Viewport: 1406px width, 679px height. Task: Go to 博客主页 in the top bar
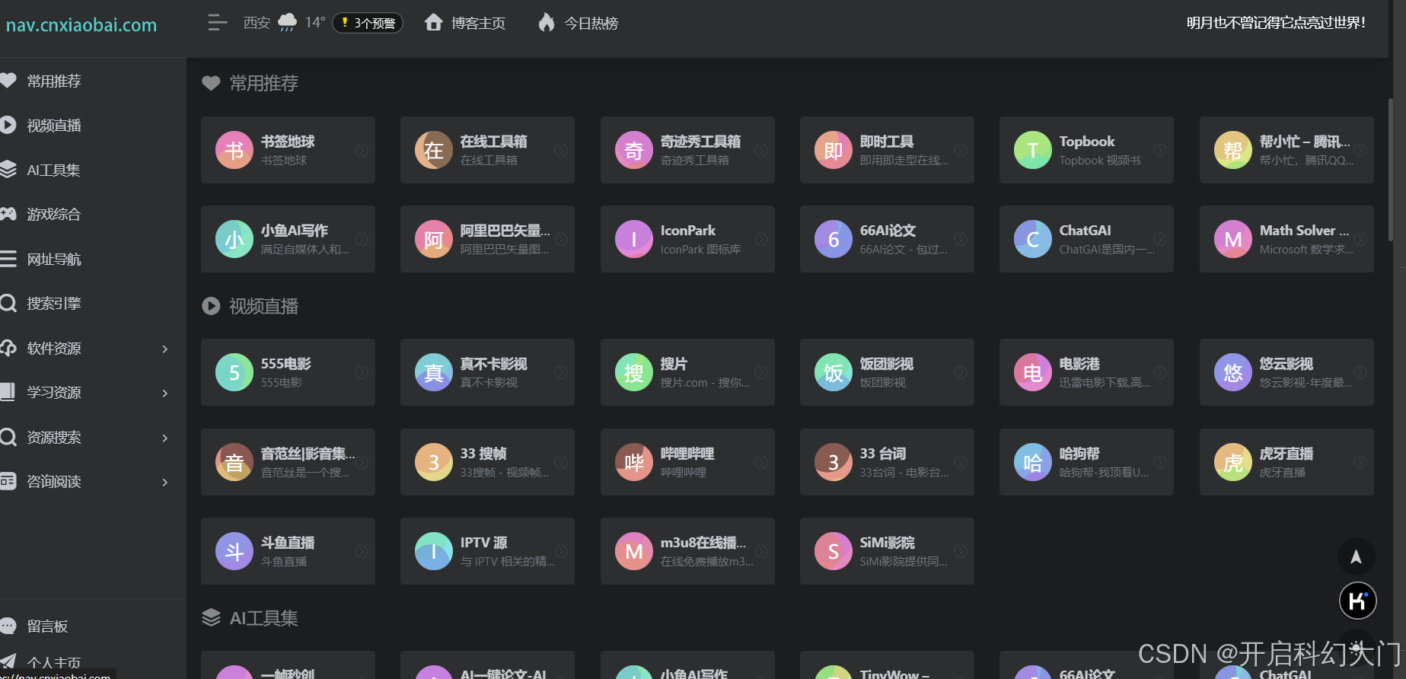[465, 23]
